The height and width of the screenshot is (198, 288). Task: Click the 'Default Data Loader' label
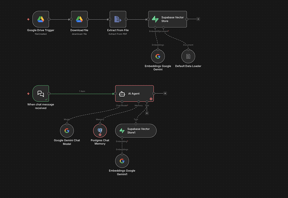[x=188, y=66]
